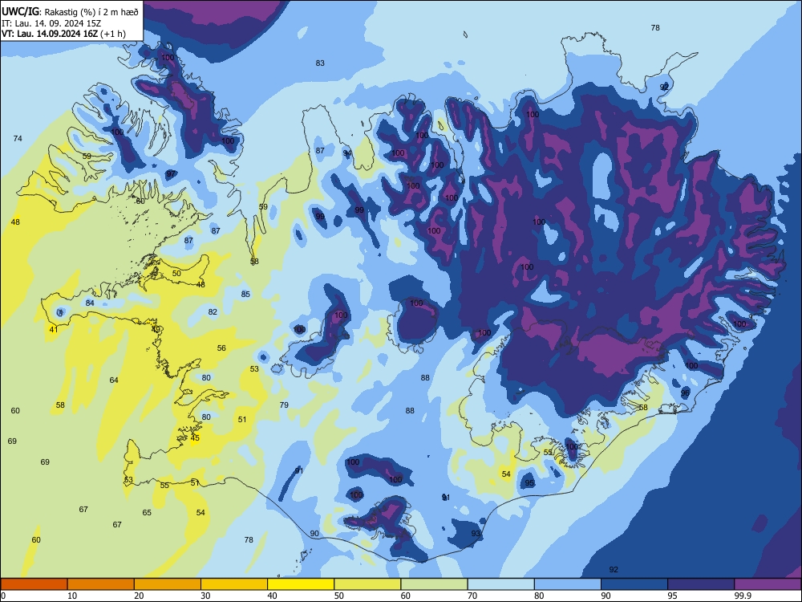Click the '83' humidity value on the map
Screen dimensions: 802x602
coord(320,63)
